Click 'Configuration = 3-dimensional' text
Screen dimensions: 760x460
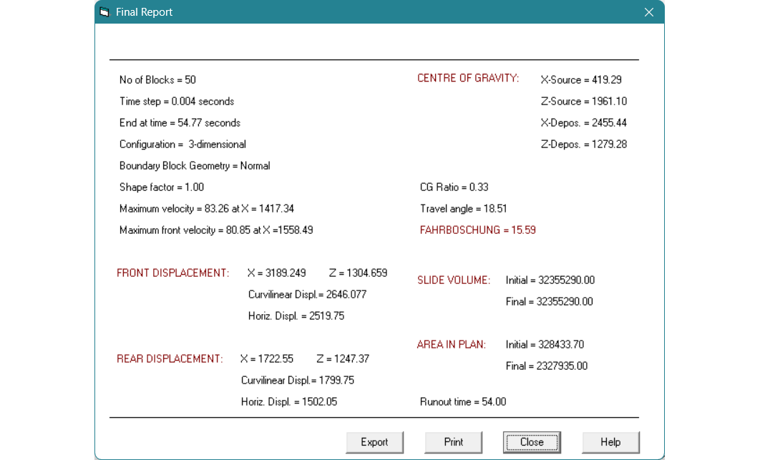click(182, 145)
